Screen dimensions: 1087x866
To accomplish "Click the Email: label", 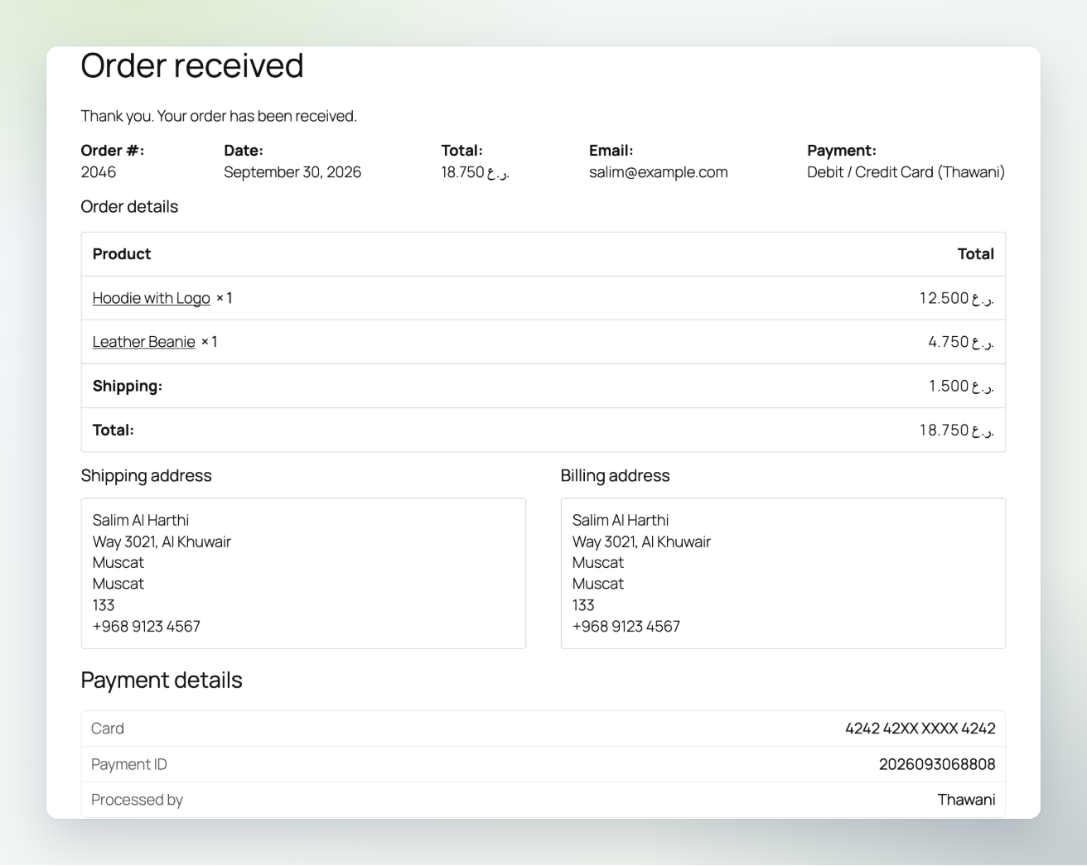I will (x=611, y=151).
